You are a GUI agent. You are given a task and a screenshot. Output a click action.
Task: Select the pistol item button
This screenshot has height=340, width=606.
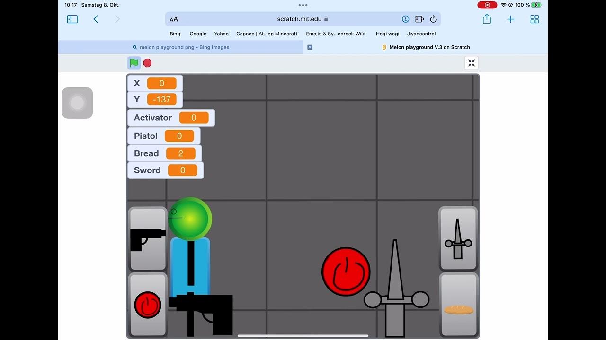148,239
